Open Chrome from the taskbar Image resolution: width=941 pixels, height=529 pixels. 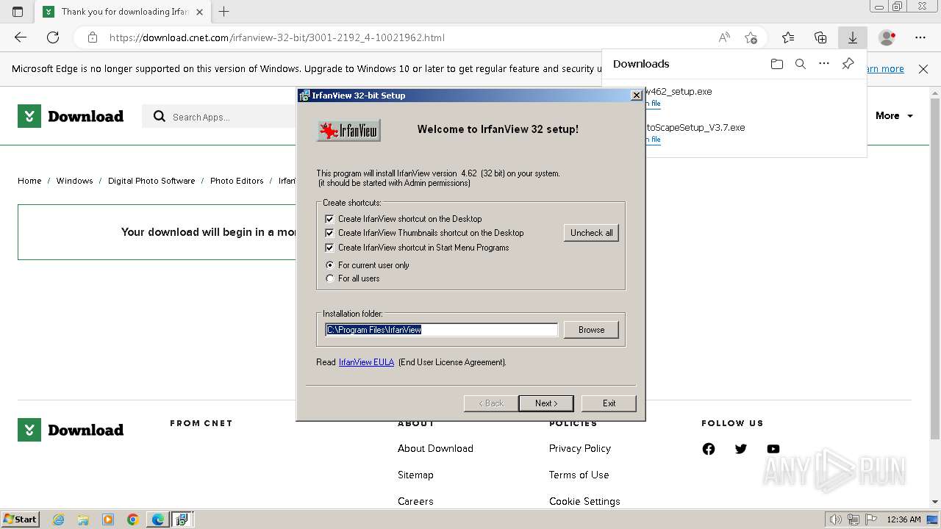[133, 519]
